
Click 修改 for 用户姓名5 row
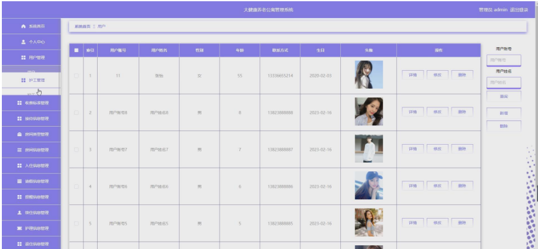437,223
